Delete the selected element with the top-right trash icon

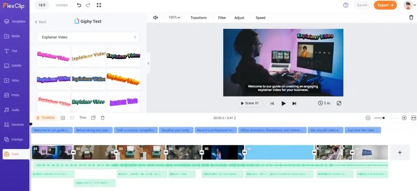point(411,18)
